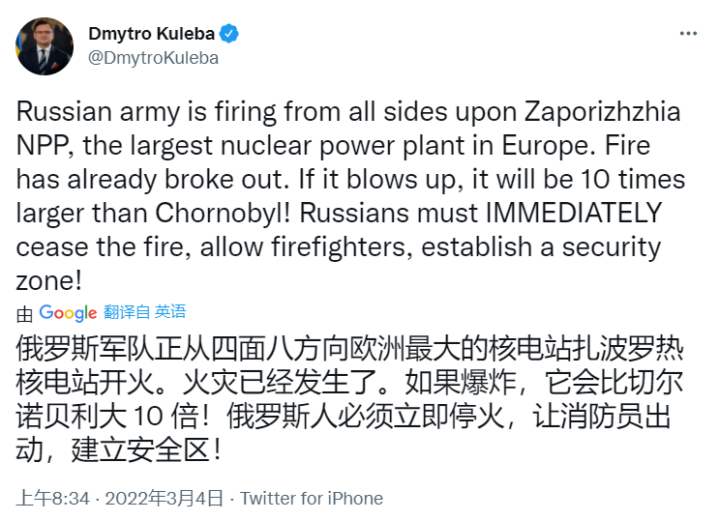
Task: Open the Twitter for iPhone source link
Action: click(x=312, y=498)
